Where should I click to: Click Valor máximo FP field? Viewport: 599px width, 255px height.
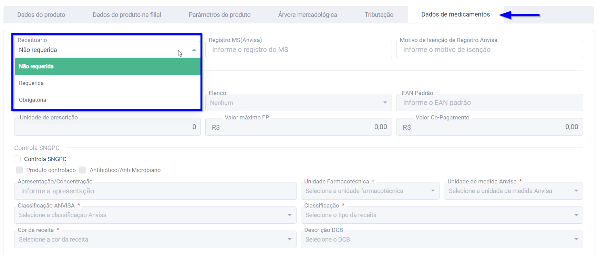tap(299, 127)
